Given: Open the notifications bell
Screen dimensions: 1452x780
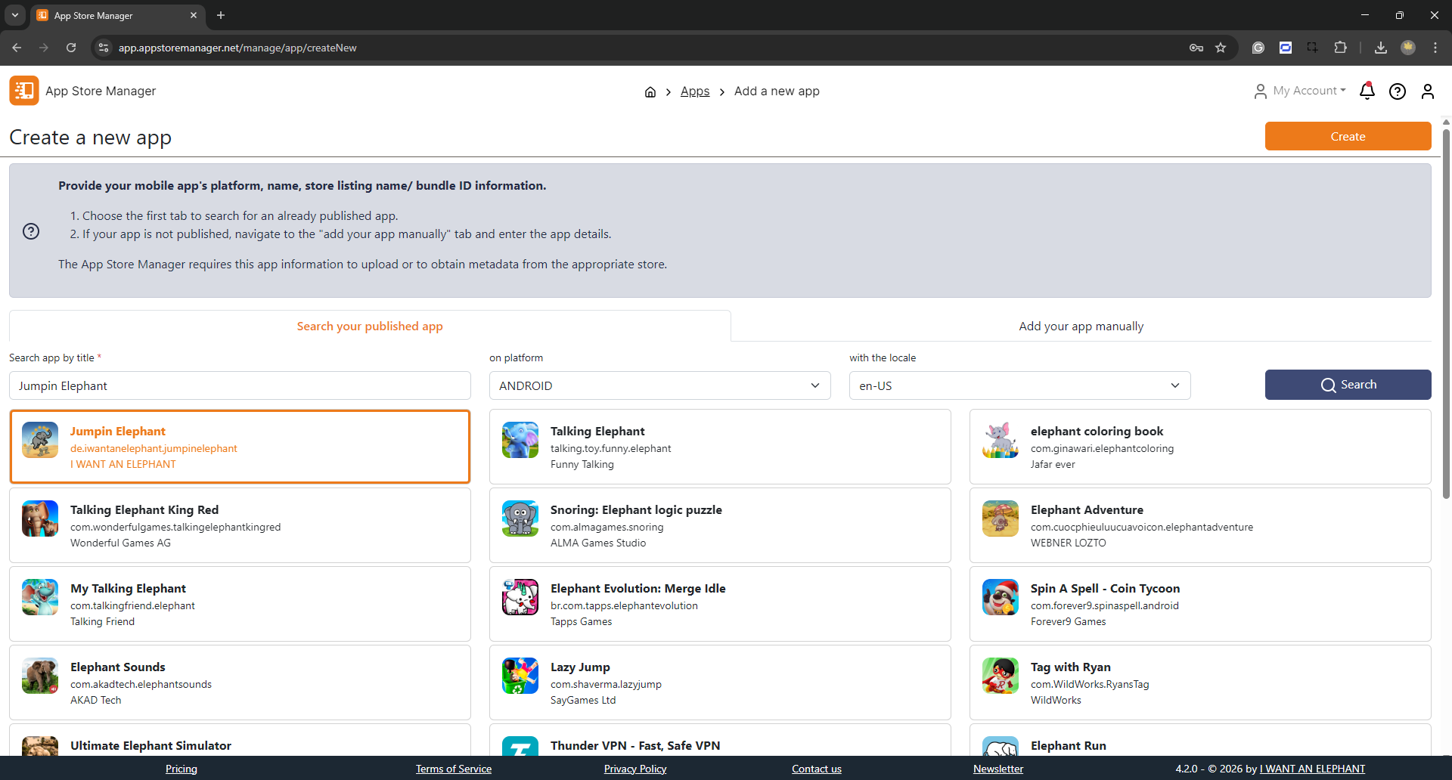Looking at the screenshot, I should [1367, 91].
